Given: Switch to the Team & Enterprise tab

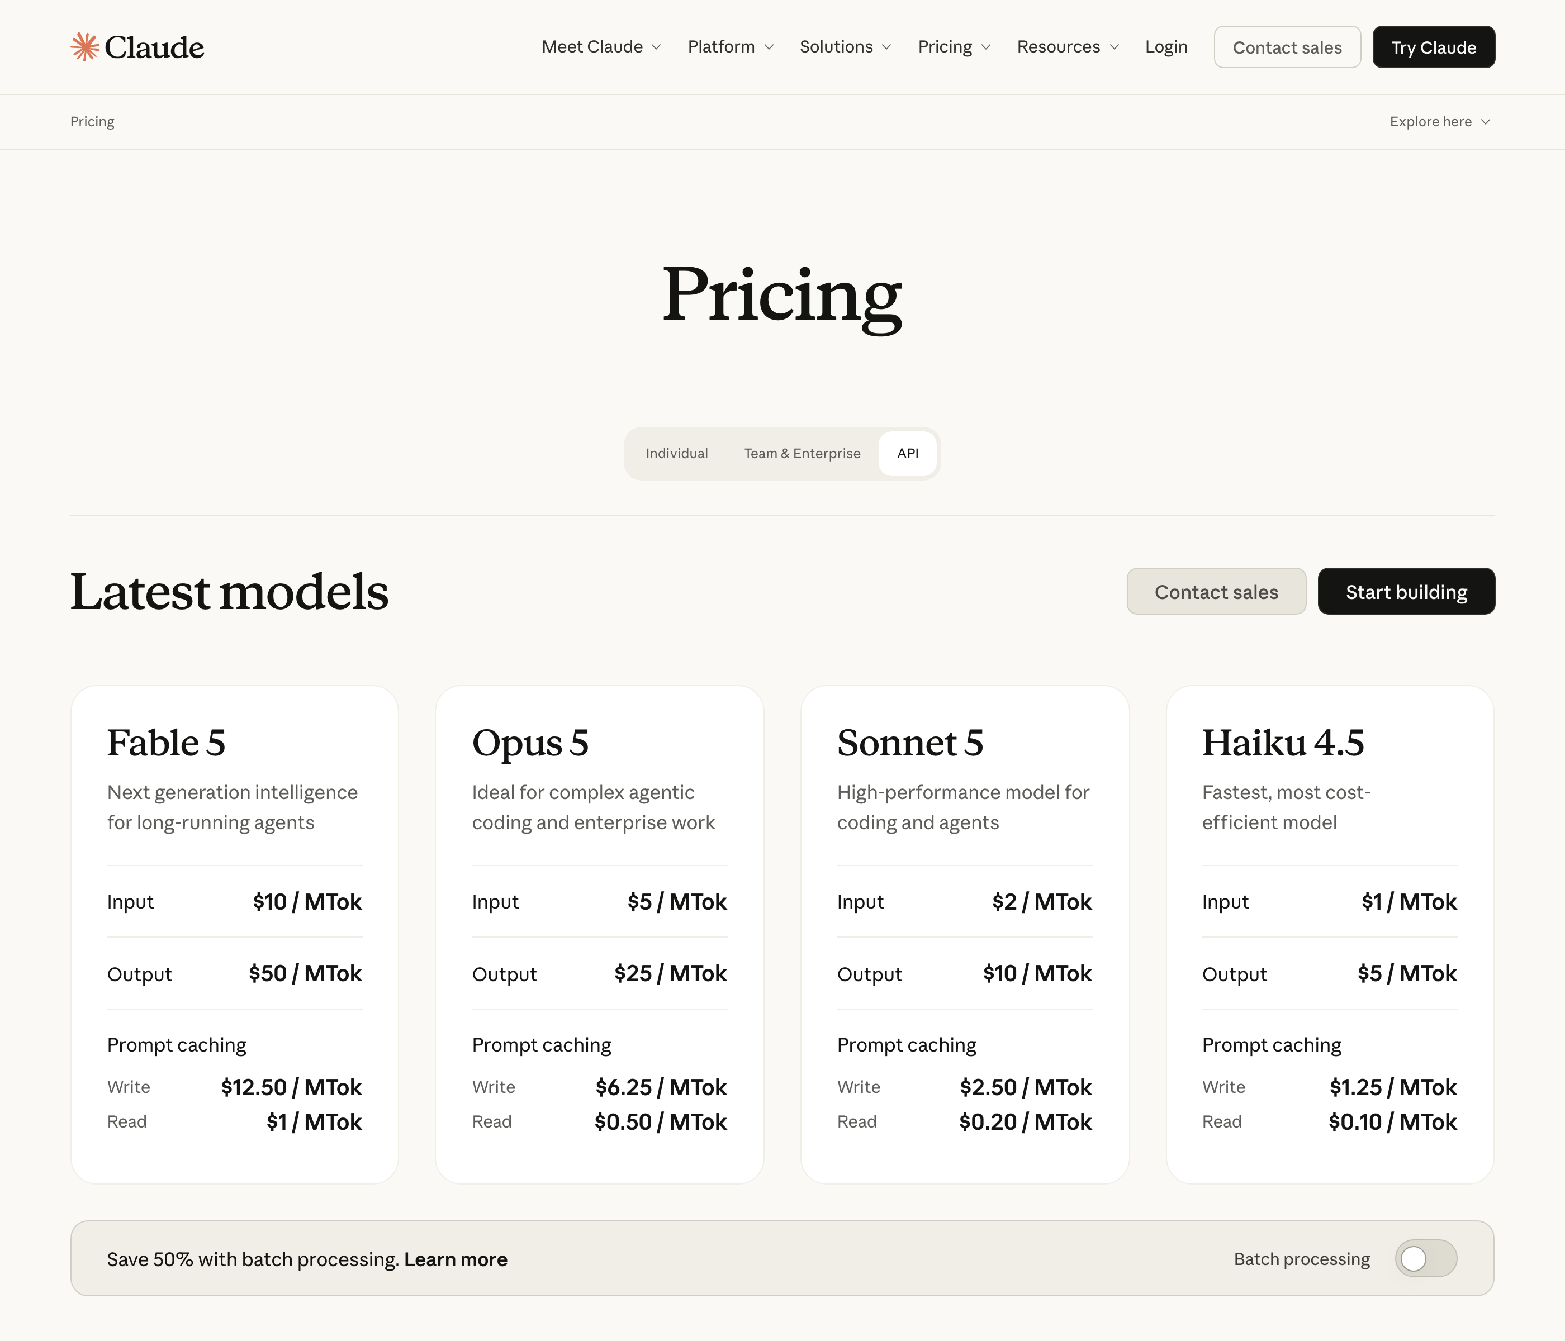Looking at the screenshot, I should point(802,454).
